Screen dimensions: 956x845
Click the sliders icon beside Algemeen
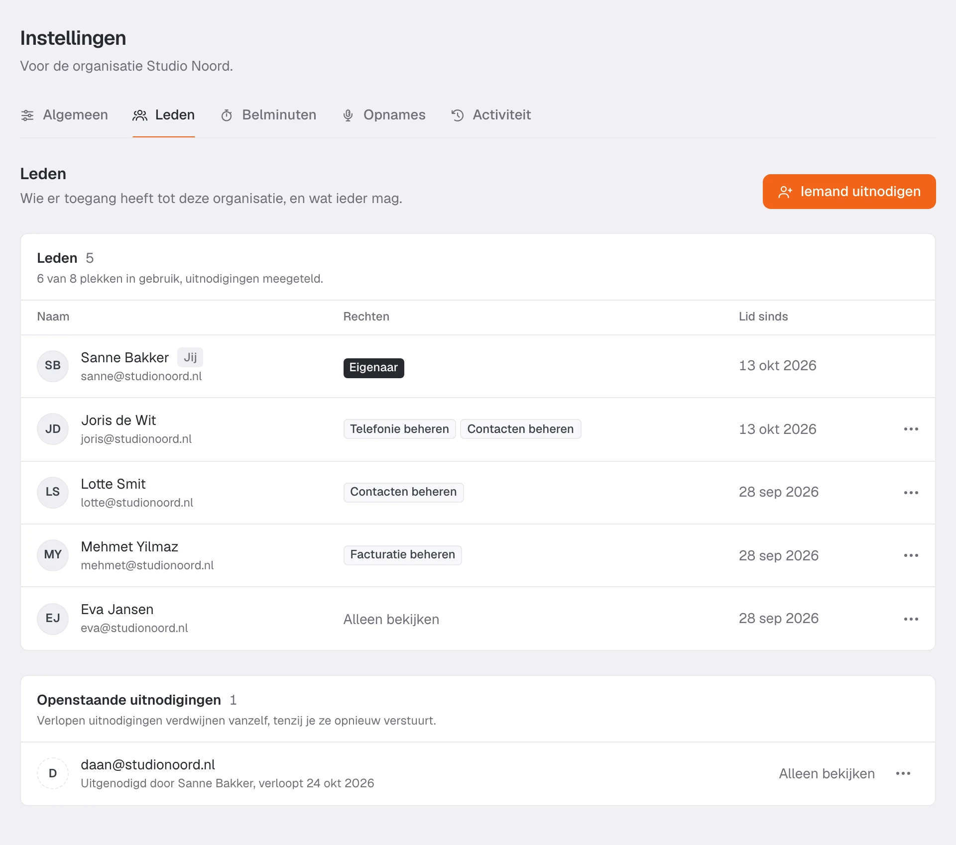[x=27, y=115]
